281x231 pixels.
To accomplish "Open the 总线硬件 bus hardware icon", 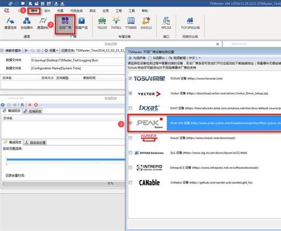I will (27, 23).
